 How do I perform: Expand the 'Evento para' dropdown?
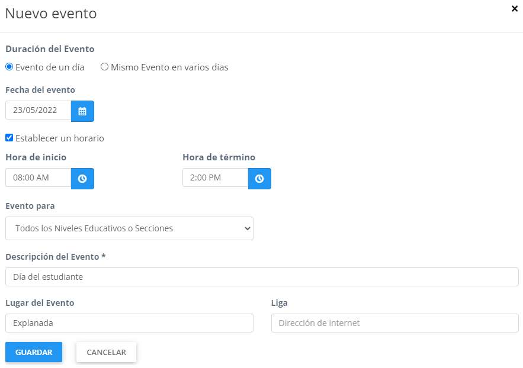point(129,228)
